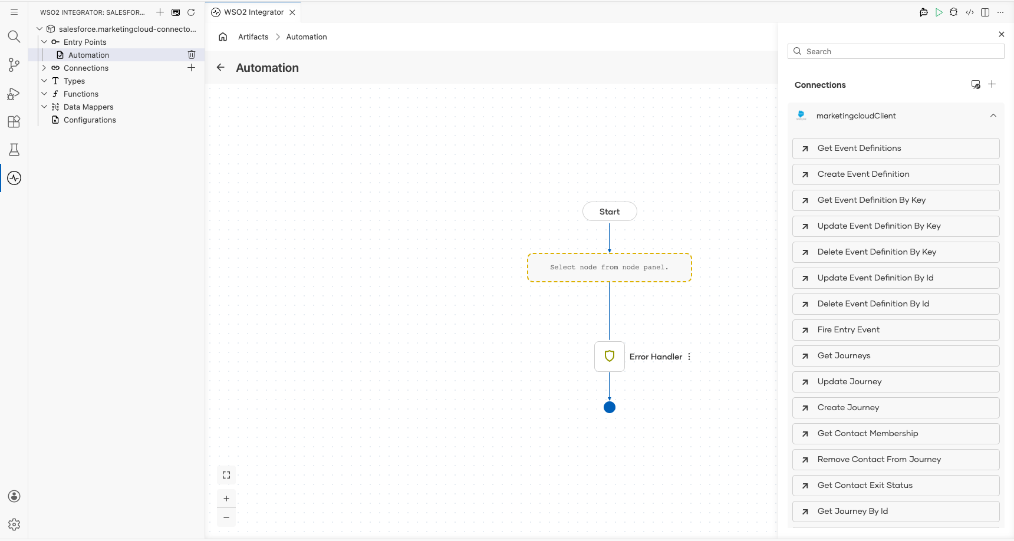Add Update Event Definition By Id action
Viewport: 1014px width, 541px height.
(896, 278)
